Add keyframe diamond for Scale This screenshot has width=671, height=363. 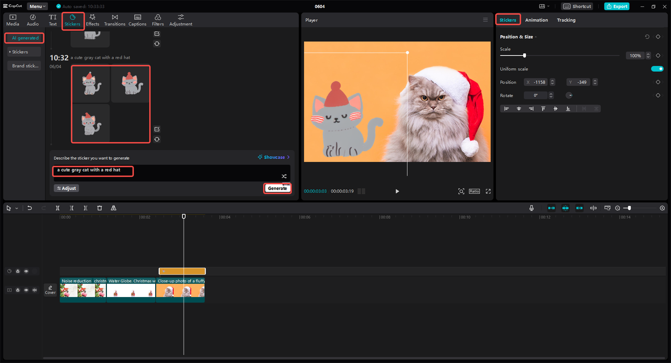(x=658, y=56)
